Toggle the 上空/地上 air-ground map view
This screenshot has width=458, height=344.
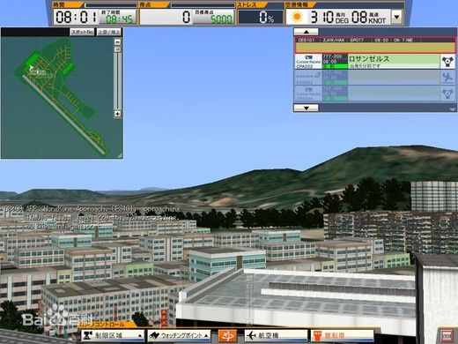click(109, 32)
